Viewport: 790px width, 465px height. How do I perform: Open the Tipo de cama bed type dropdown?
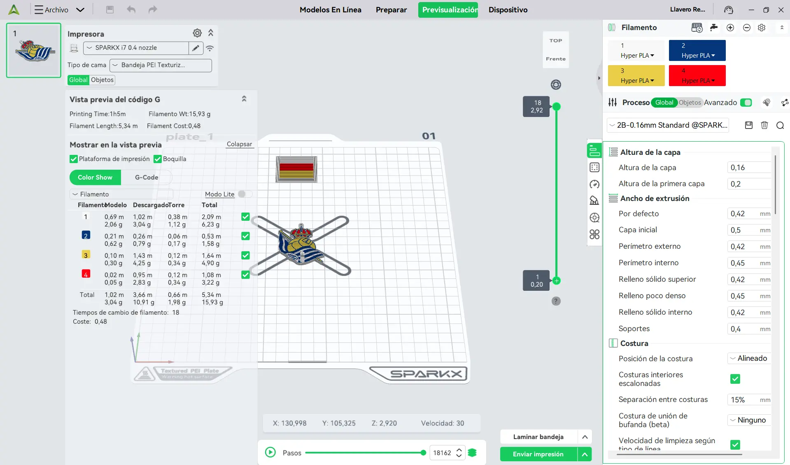coord(161,65)
